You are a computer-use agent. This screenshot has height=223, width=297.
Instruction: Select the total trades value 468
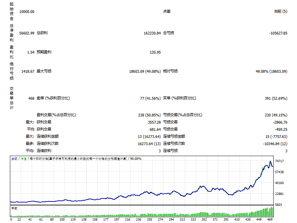[31, 98]
